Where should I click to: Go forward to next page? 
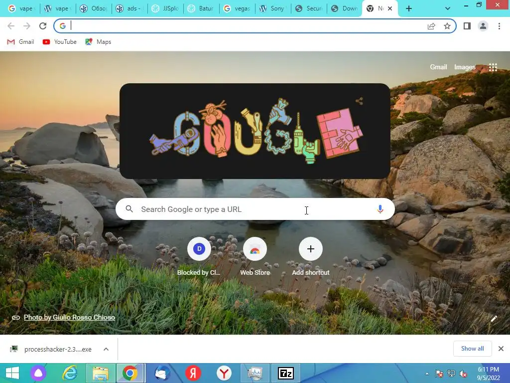pos(27,26)
